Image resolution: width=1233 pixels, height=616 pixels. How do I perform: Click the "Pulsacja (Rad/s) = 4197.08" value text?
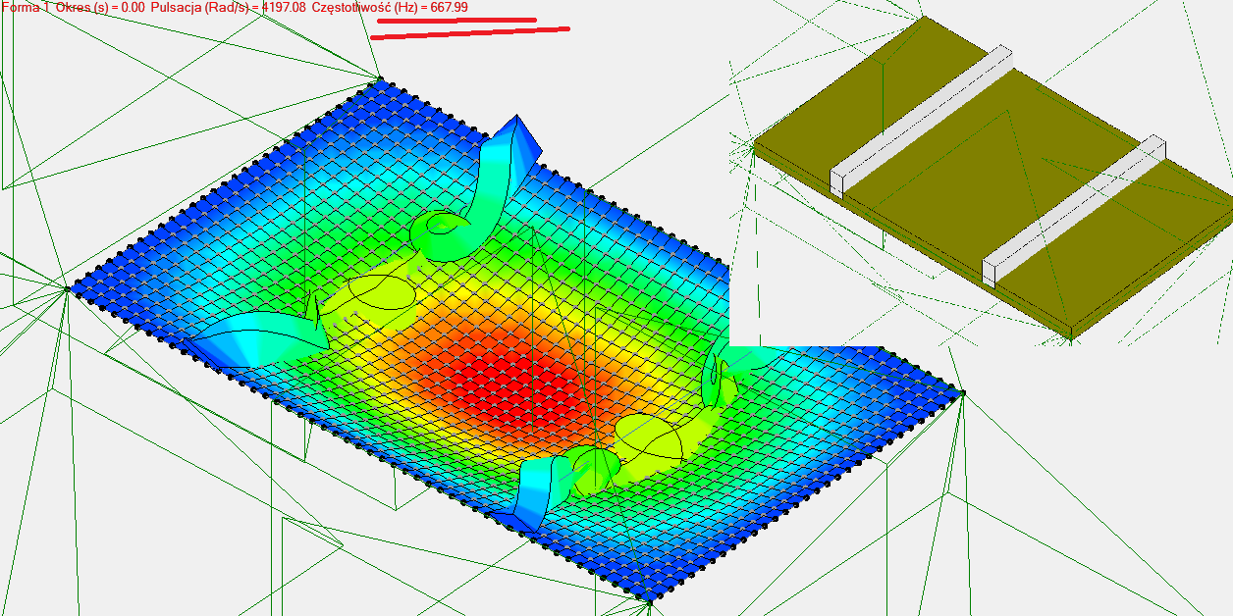pyautogui.click(x=229, y=7)
